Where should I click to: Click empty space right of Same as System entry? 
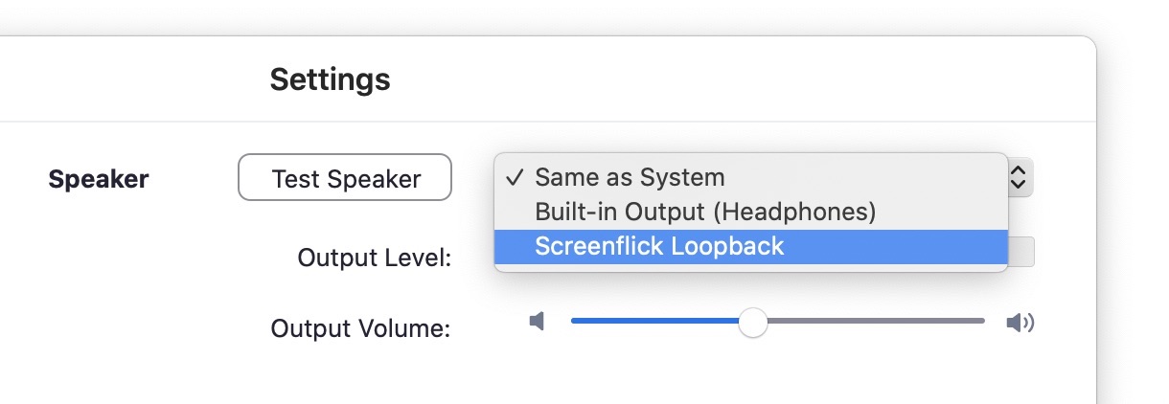pyautogui.click(x=862, y=177)
